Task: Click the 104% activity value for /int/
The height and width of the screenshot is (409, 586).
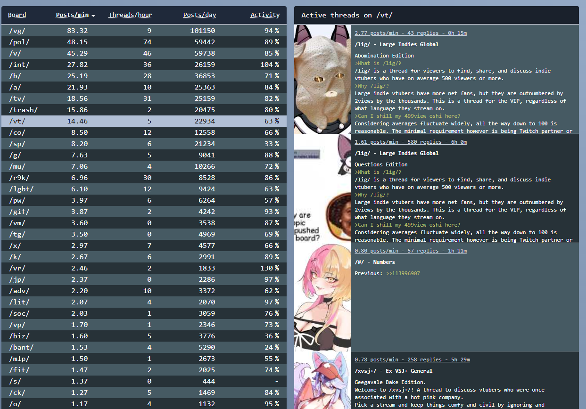Action: tap(269, 65)
